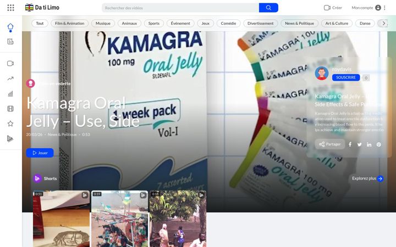Click the purple Shorts logo icon
The width and height of the screenshot is (396, 247).
pos(37,178)
